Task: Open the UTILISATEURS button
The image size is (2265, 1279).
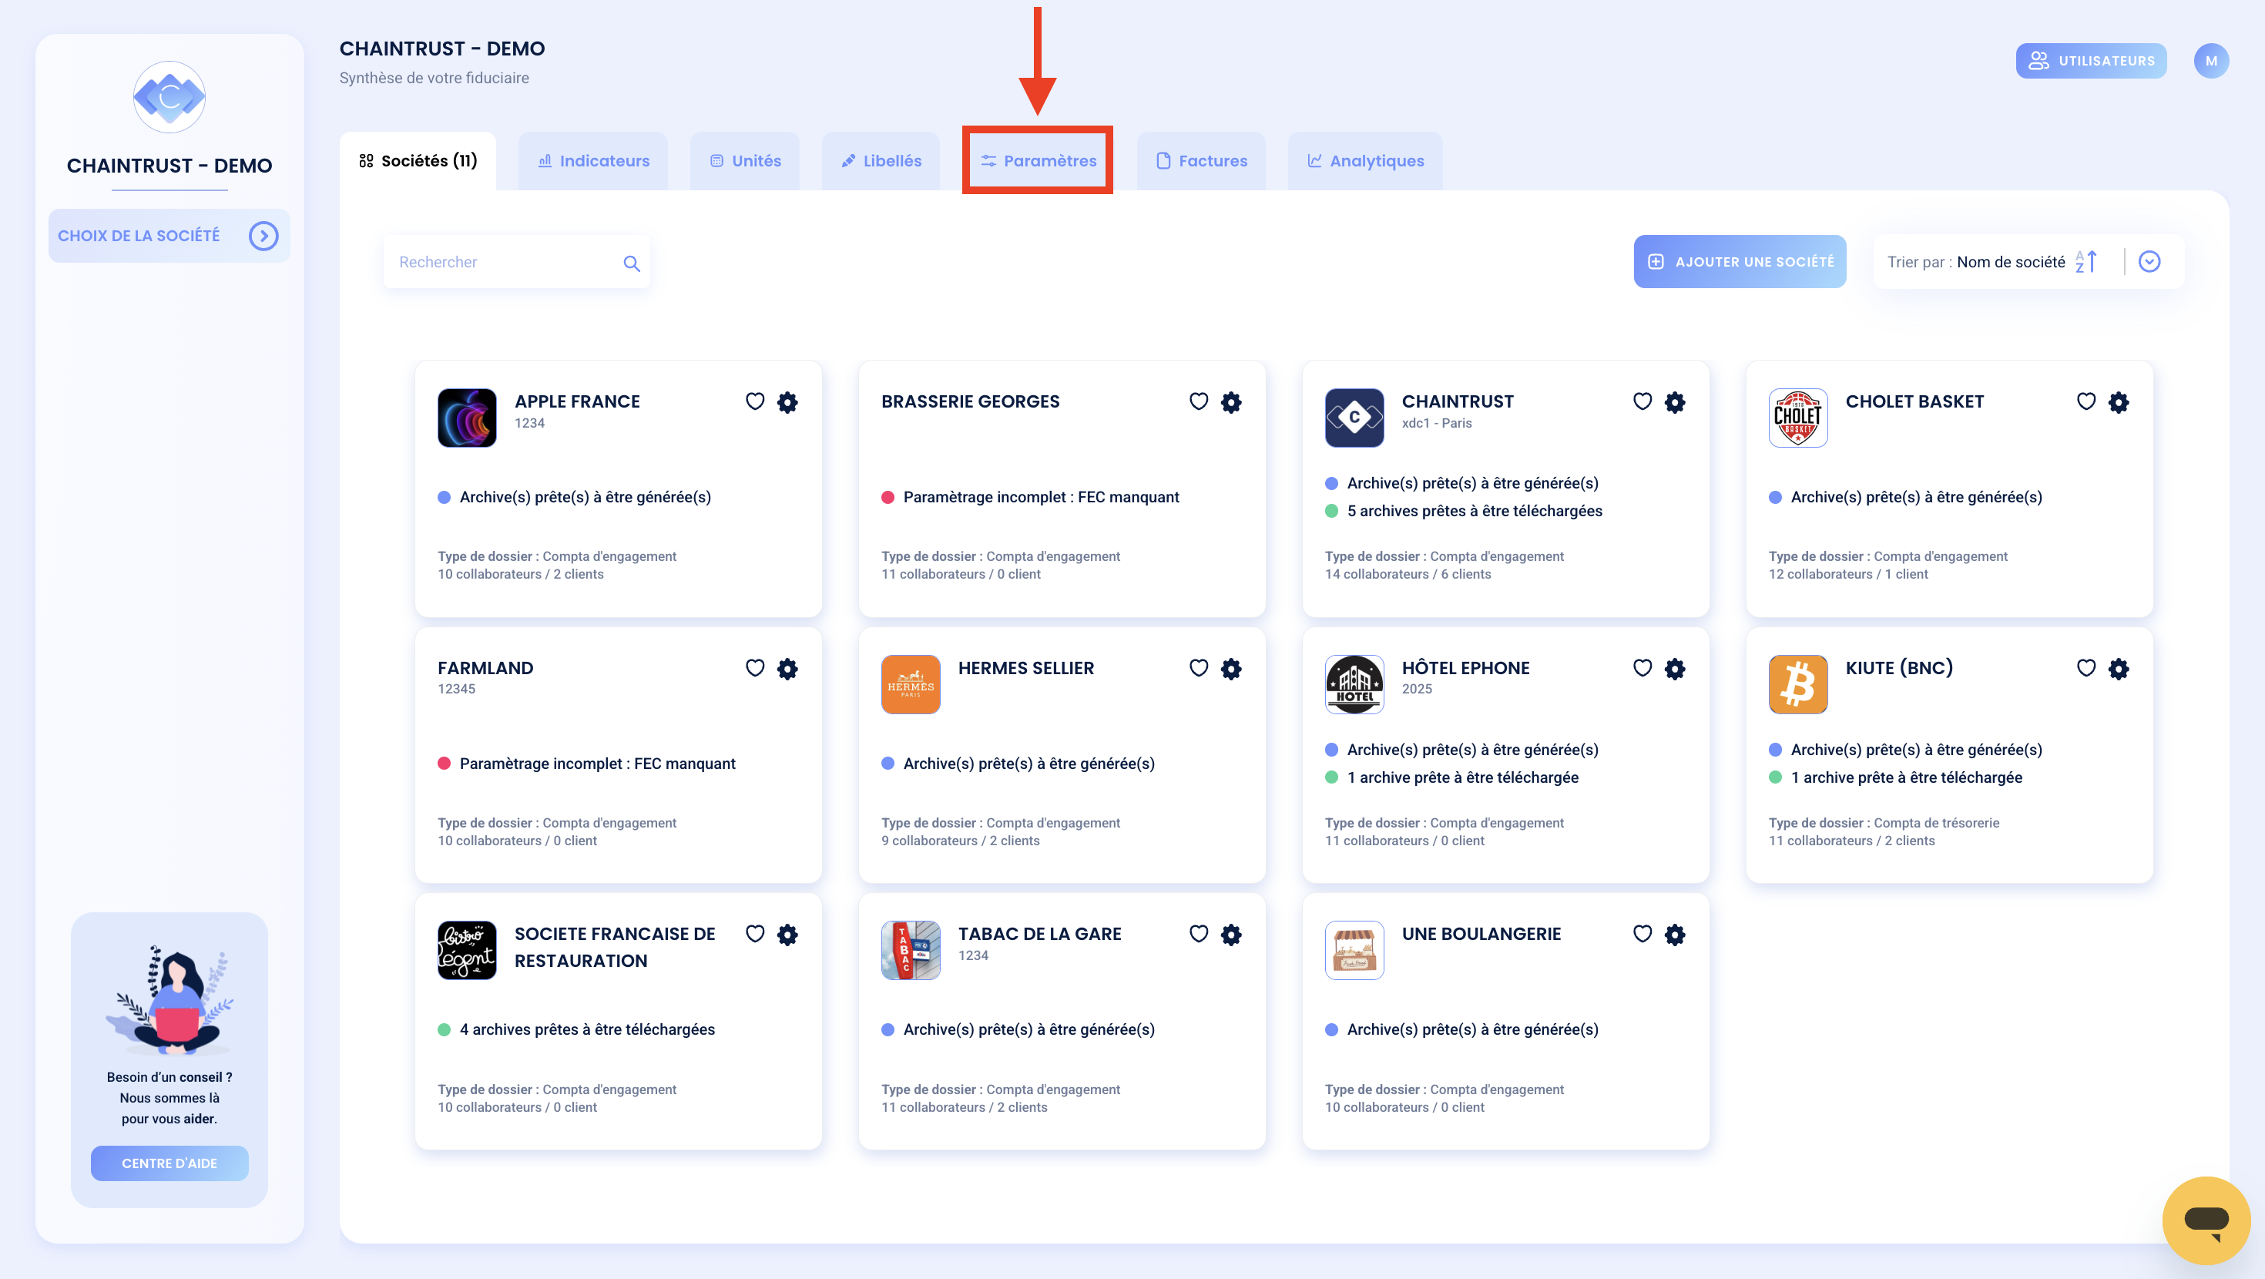Action: [2091, 61]
